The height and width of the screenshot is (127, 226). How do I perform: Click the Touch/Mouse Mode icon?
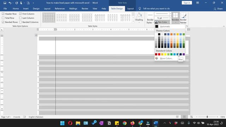pos(21,3)
